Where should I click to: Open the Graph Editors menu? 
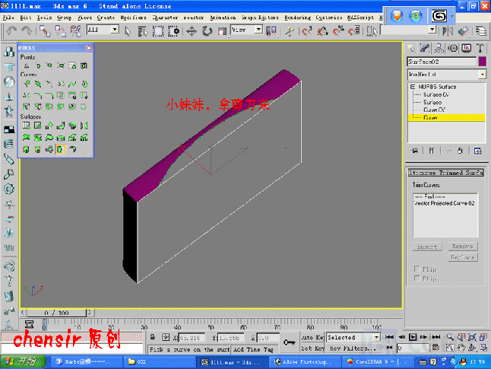coord(260,17)
